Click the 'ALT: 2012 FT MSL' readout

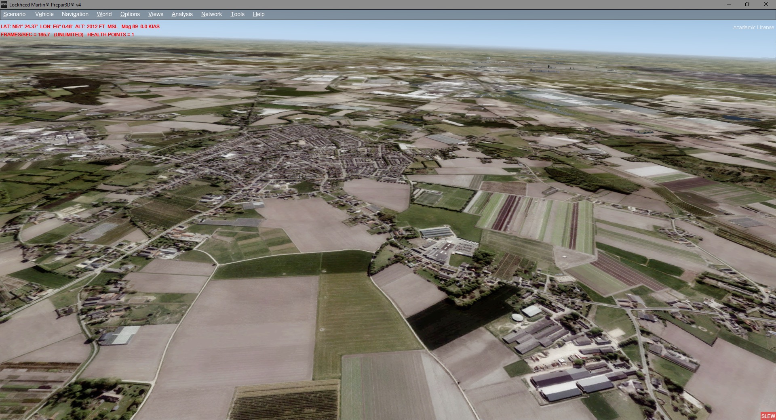(x=96, y=27)
